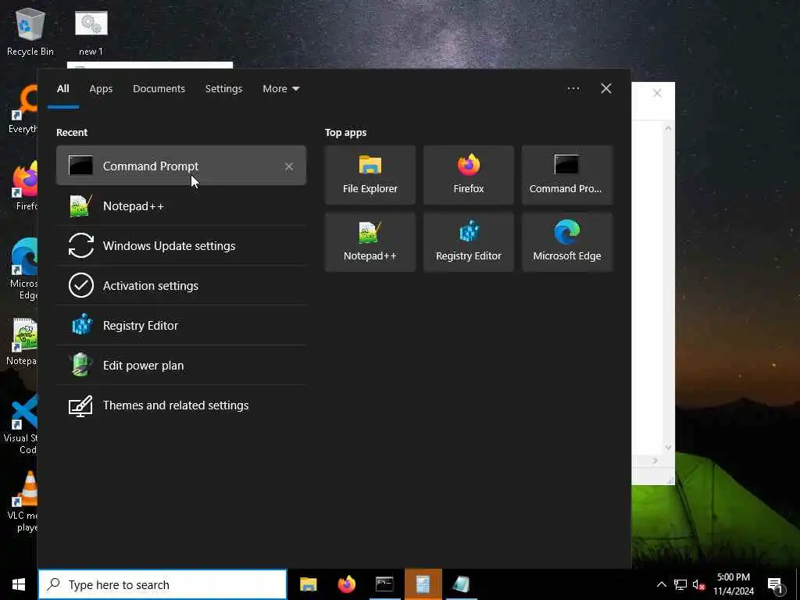
Task: Open the notification center
Action: pyautogui.click(x=775, y=584)
